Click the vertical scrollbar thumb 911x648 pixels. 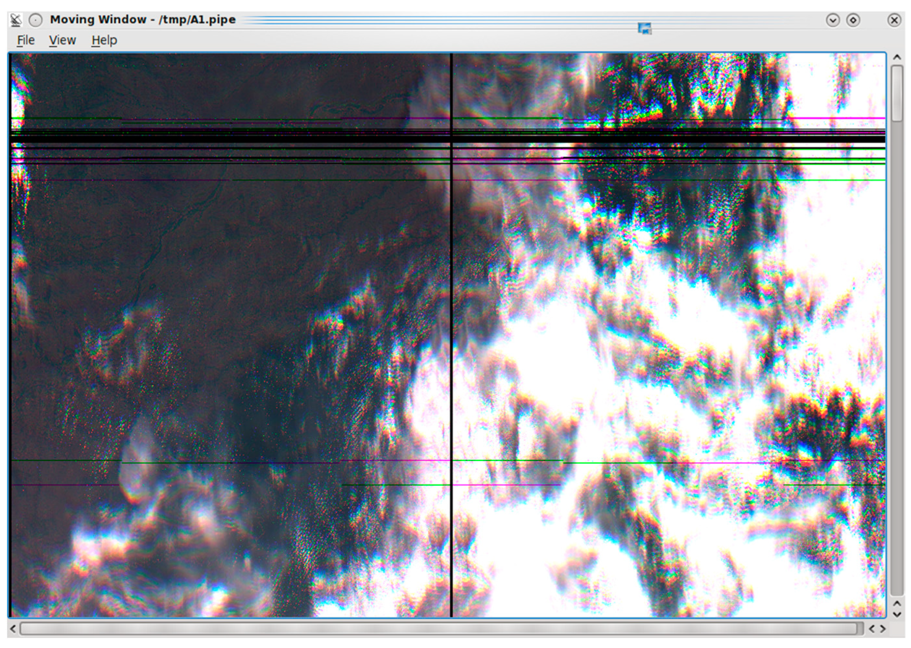coord(897,93)
